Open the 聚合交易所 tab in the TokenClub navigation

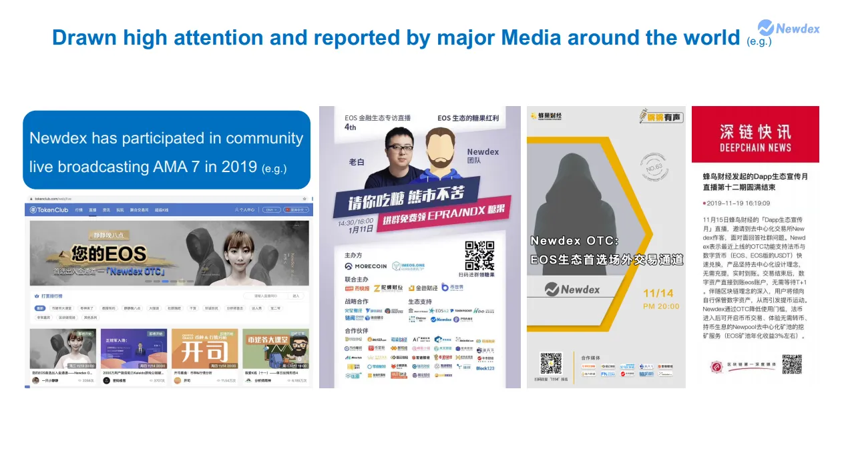click(x=139, y=209)
